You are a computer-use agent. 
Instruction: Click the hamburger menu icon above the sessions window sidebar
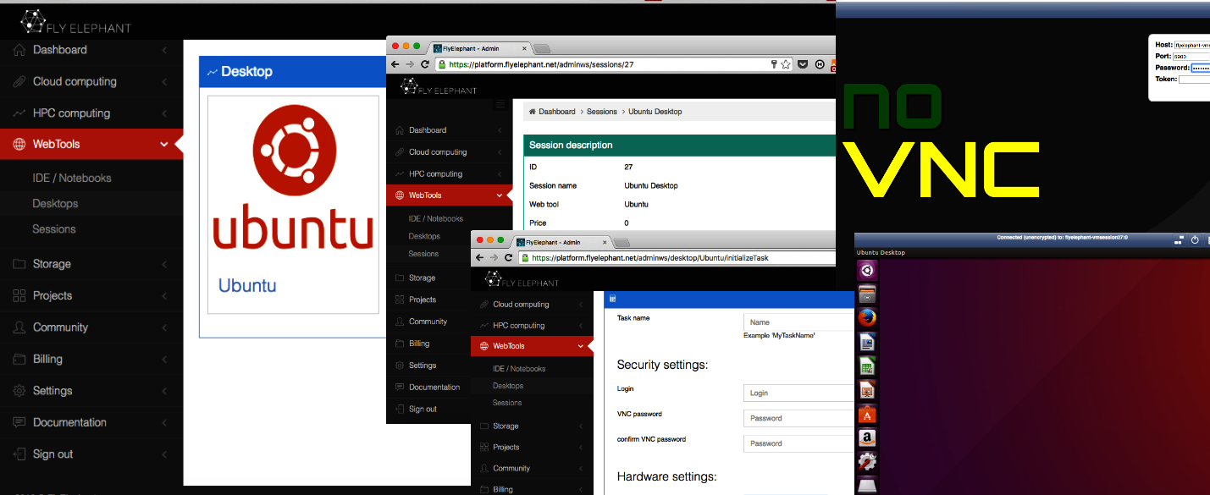[501, 104]
